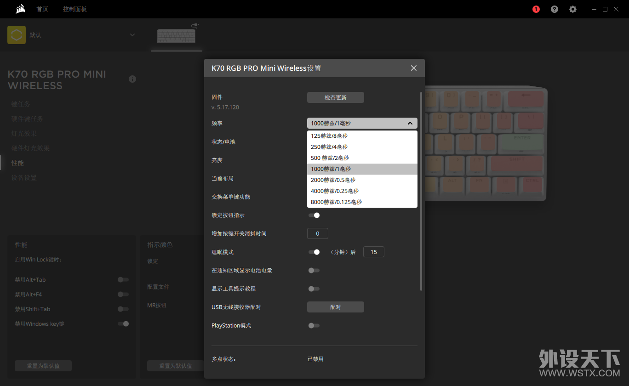Open 设备设置 sidebar item

point(24,178)
